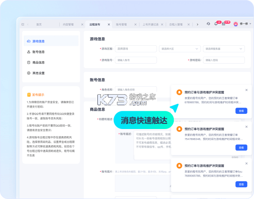Open the 上号开通记录 tab
This screenshot has height=199, width=254.
150,24
